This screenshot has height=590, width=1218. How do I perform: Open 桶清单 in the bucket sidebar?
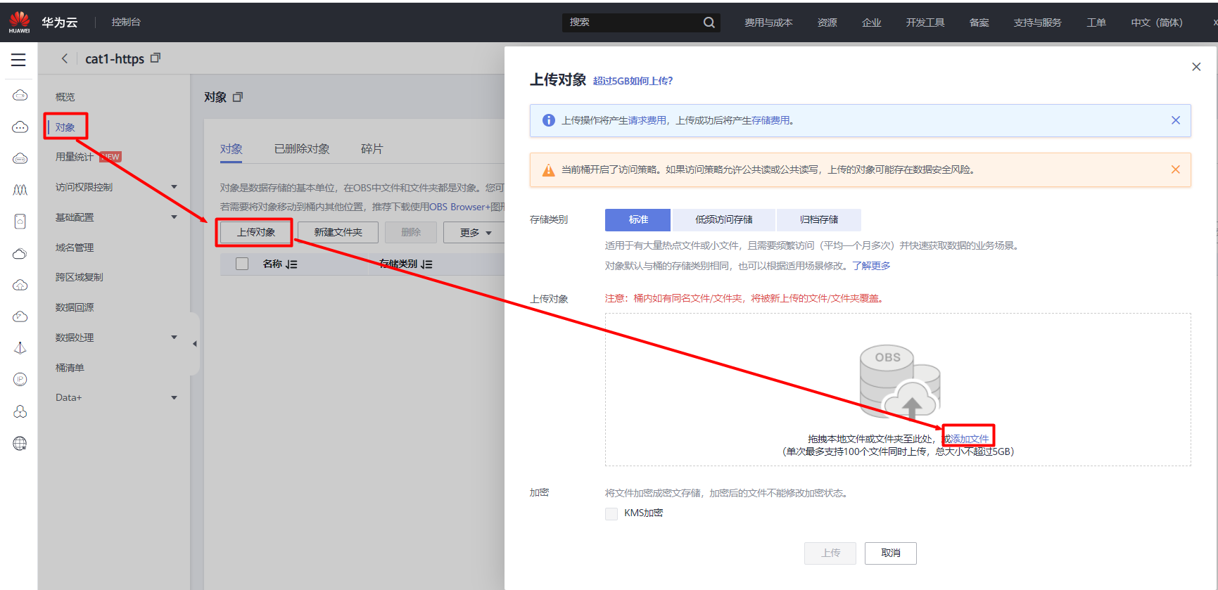pos(70,368)
